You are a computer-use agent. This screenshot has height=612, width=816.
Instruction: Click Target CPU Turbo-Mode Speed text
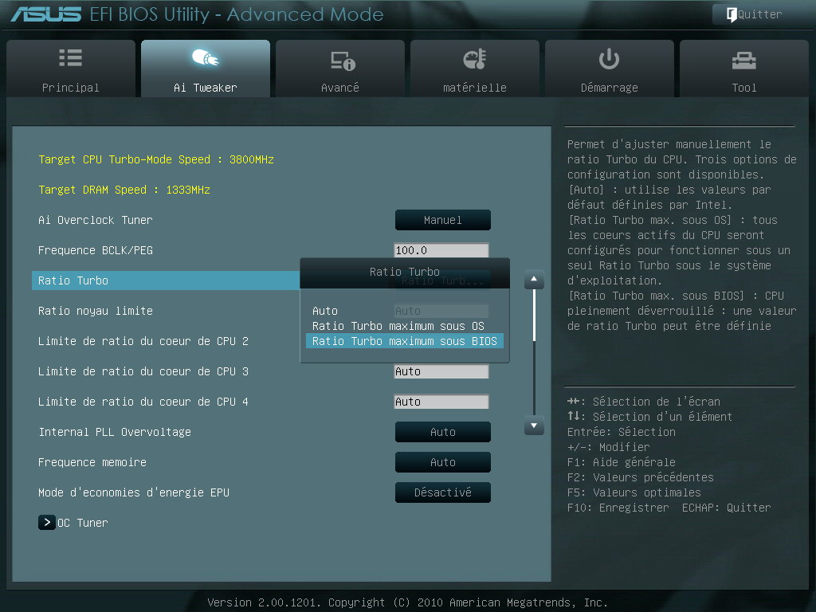point(156,159)
